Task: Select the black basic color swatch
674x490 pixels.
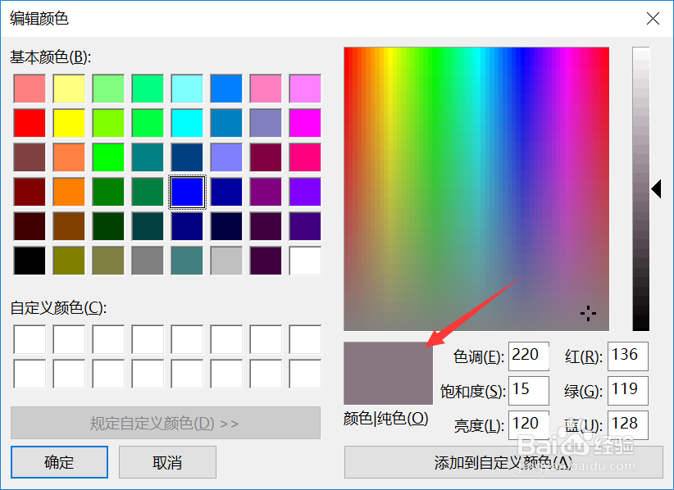Action: point(30,261)
